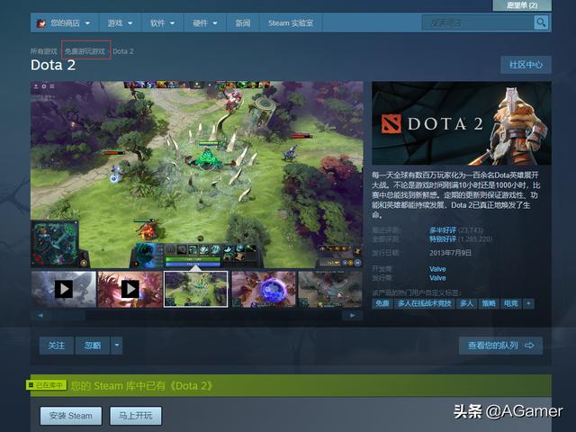Viewport: 576px width, 432px height.
Task: Click the Dota 2 breadcrumb link
Action: 123,51
